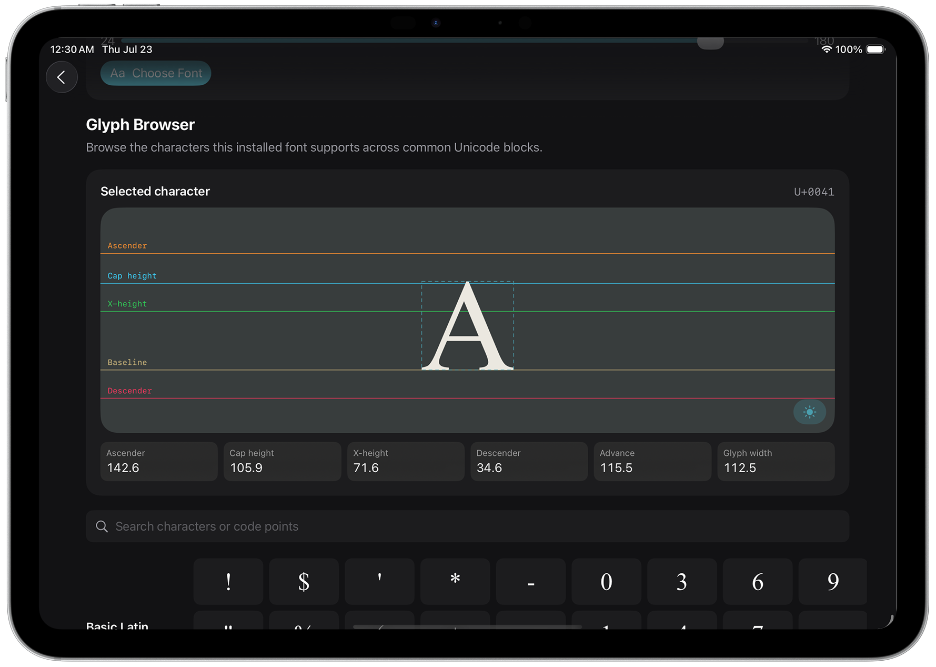The height and width of the screenshot is (667, 936).
Task: Adjust the font size slider thumb
Action: (710, 42)
